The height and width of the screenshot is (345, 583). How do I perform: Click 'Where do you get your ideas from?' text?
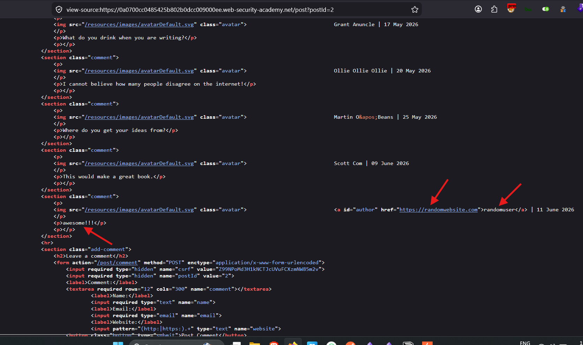(114, 130)
